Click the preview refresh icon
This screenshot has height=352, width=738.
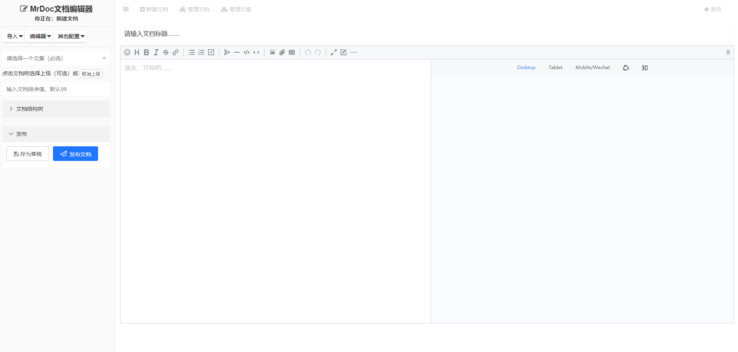coord(626,68)
